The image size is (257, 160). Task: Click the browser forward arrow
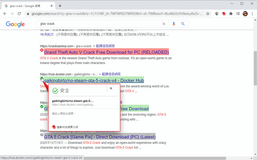[12, 14]
